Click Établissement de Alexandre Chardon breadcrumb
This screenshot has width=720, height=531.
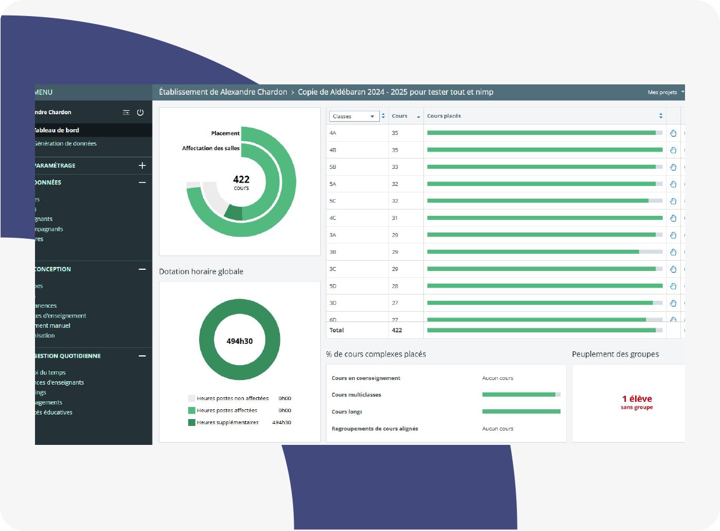click(x=223, y=92)
